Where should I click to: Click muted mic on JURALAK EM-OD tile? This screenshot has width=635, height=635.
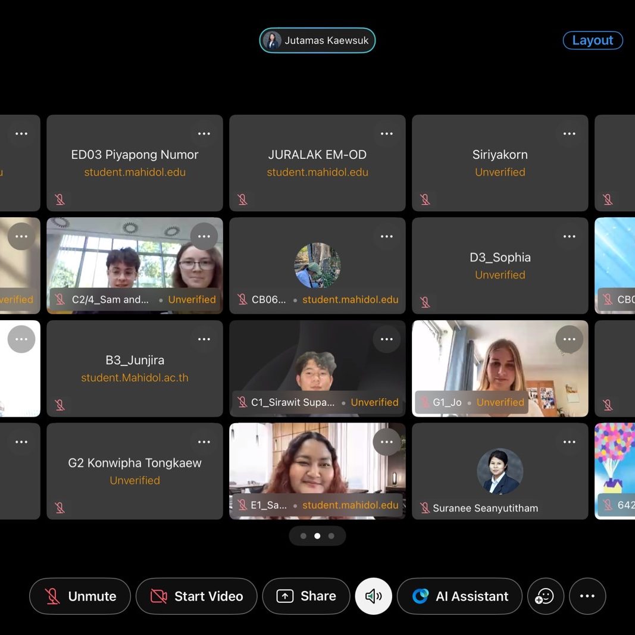coord(242,199)
